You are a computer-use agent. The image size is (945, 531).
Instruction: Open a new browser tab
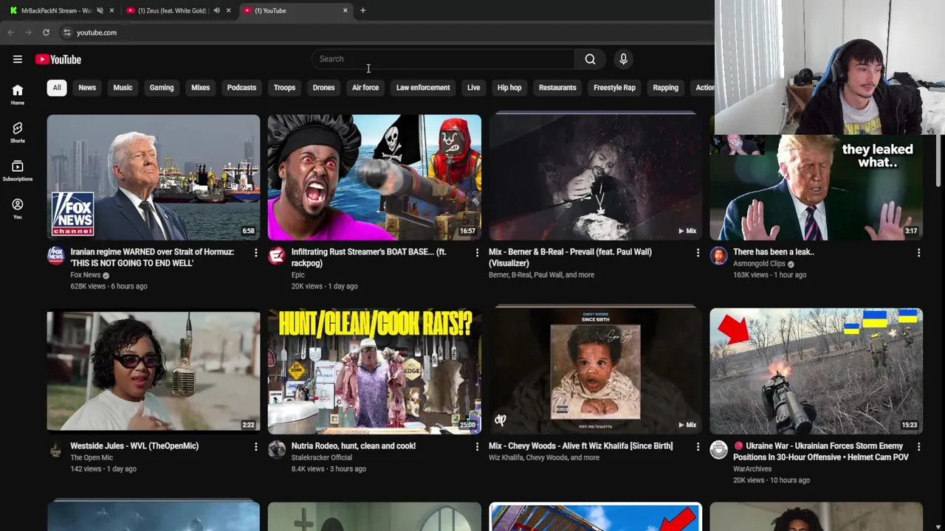(362, 10)
